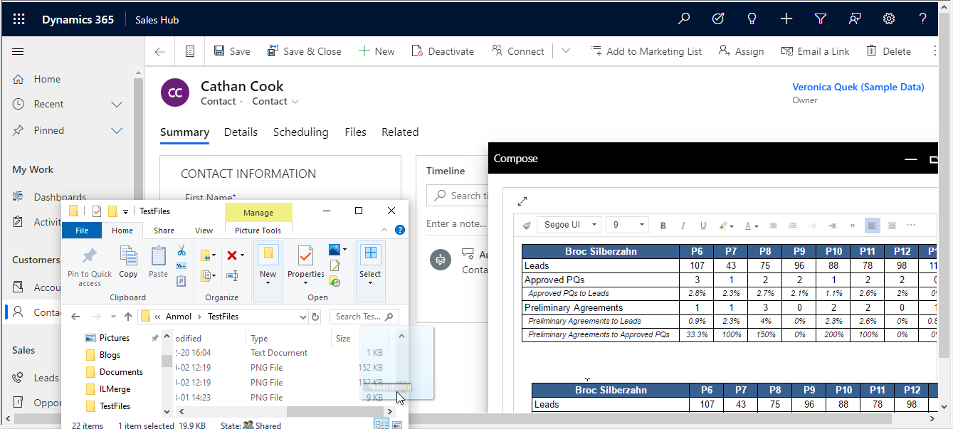The width and height of the screenshot is (953, 429).
Task: Open the File tab in File Explorer
Action: point(82,231)
